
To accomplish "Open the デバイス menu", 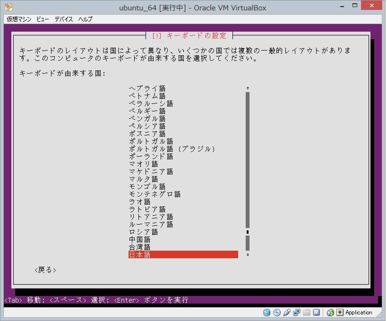I will pyautogui.click(x=64, y=19).
